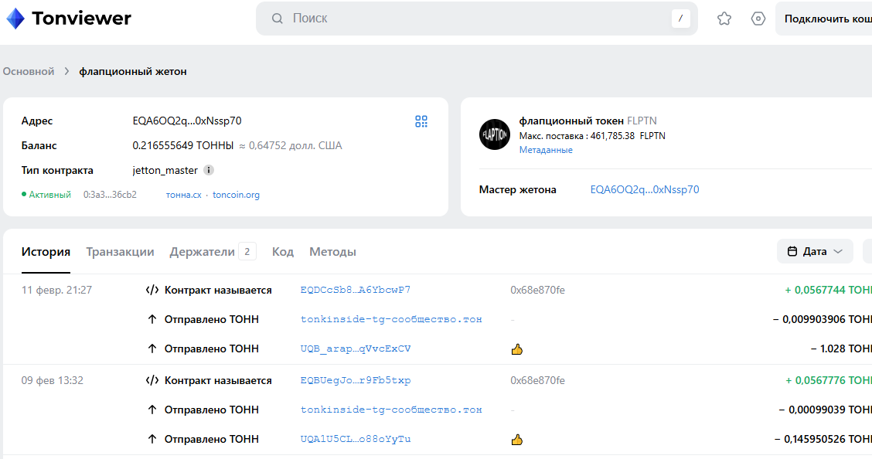The width and height of the screenshot is (872, 459).
Task: Open tonkinside link in 11 февр. group
Action: pyautogui.click(x=391, y=319)
